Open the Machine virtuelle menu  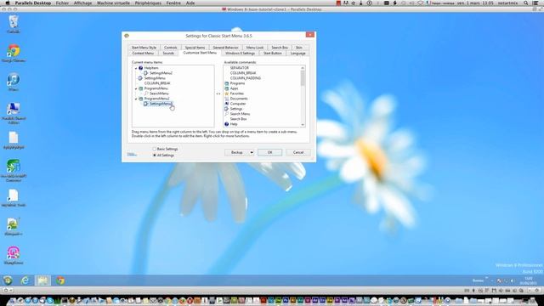tap(113, 3)
